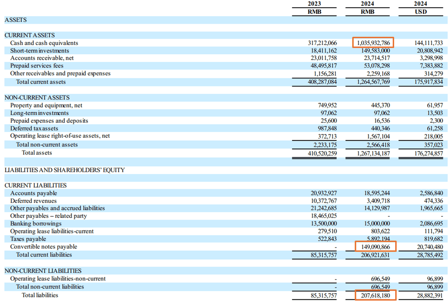The height and width of the screenshot is (302, 448).
Task: Click the Prepaid services fees label
Action: [35, 66]
